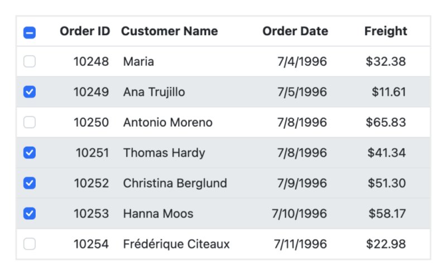Tick the checkbox for Frédérique Citeaux

coord(30,244)
